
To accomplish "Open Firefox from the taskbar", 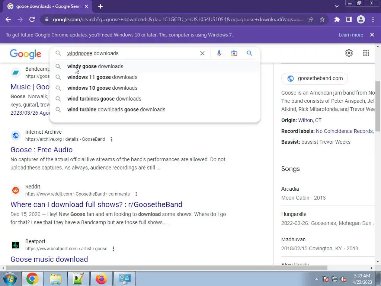I will tap(101, 279).
